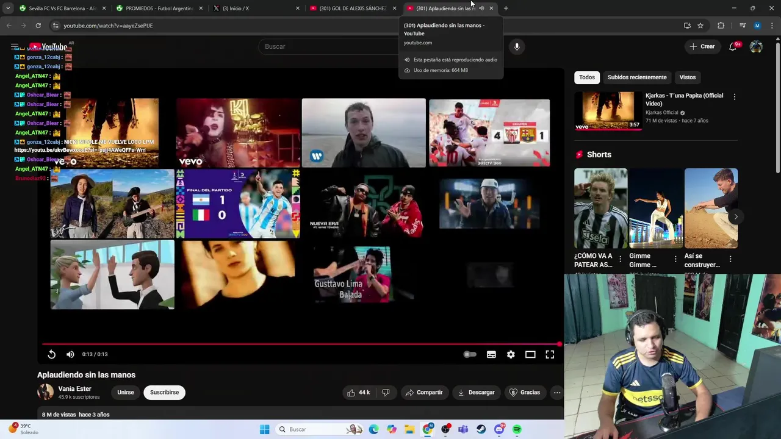This screenshot has width=781, height=439.
Task: Open the Vania Ester channel link
Action: point(74,388)
